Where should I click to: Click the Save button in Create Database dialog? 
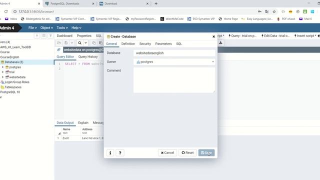tap(206, 152)
